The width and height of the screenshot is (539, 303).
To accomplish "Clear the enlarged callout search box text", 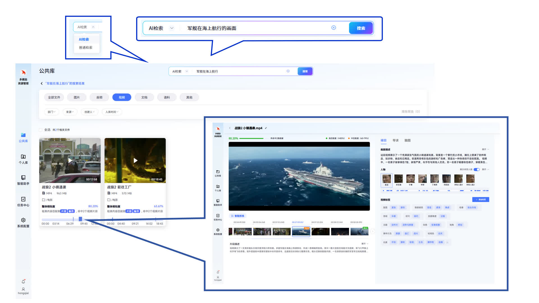I will [x=334, y=28].
